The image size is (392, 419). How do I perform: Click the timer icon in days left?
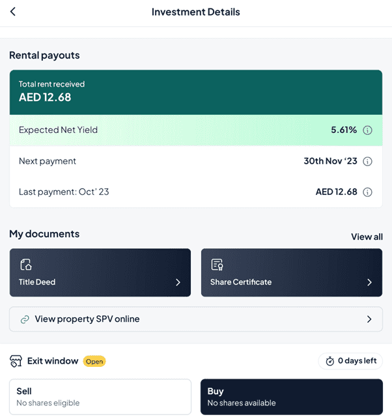pos(330,361)
